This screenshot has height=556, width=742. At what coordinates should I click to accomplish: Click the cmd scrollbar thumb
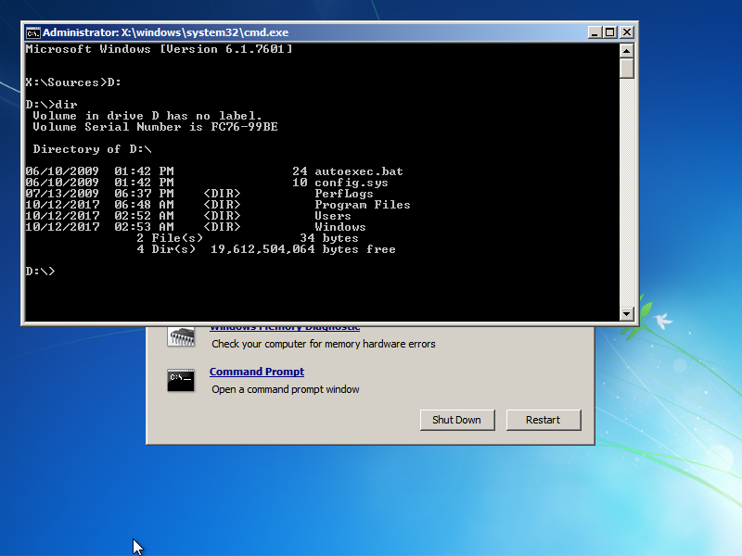(x=627, y=68)
